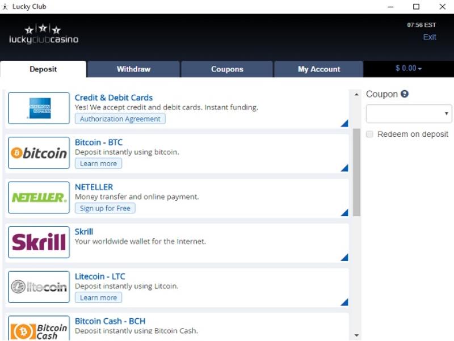Click Sign up for Free under NETELLER
Image resolution: width=454 pixels, height=341 pixels.
pyautogui.click(x=105, y=208)
